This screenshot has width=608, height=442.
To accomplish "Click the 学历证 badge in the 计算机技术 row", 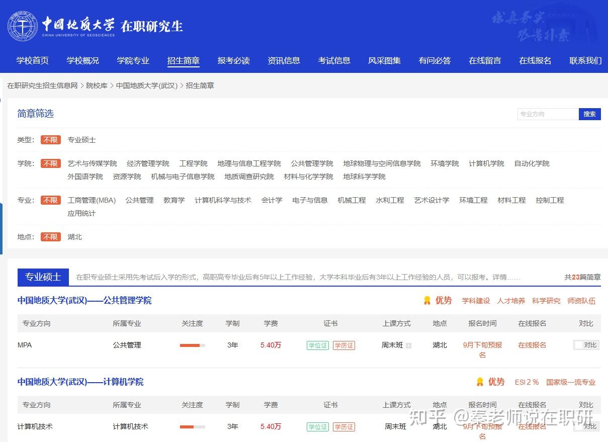I will (344, 427).
